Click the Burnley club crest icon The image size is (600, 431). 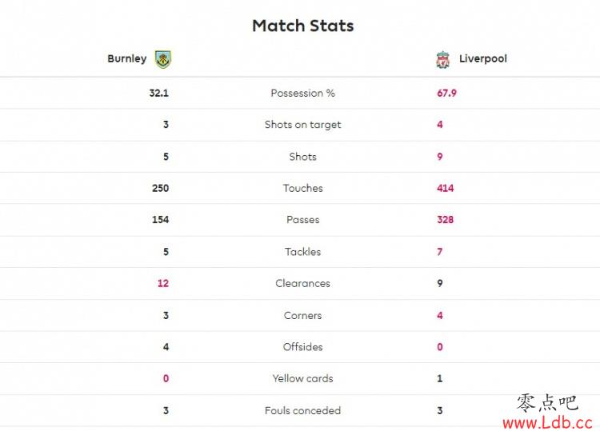tap(163, 59)
